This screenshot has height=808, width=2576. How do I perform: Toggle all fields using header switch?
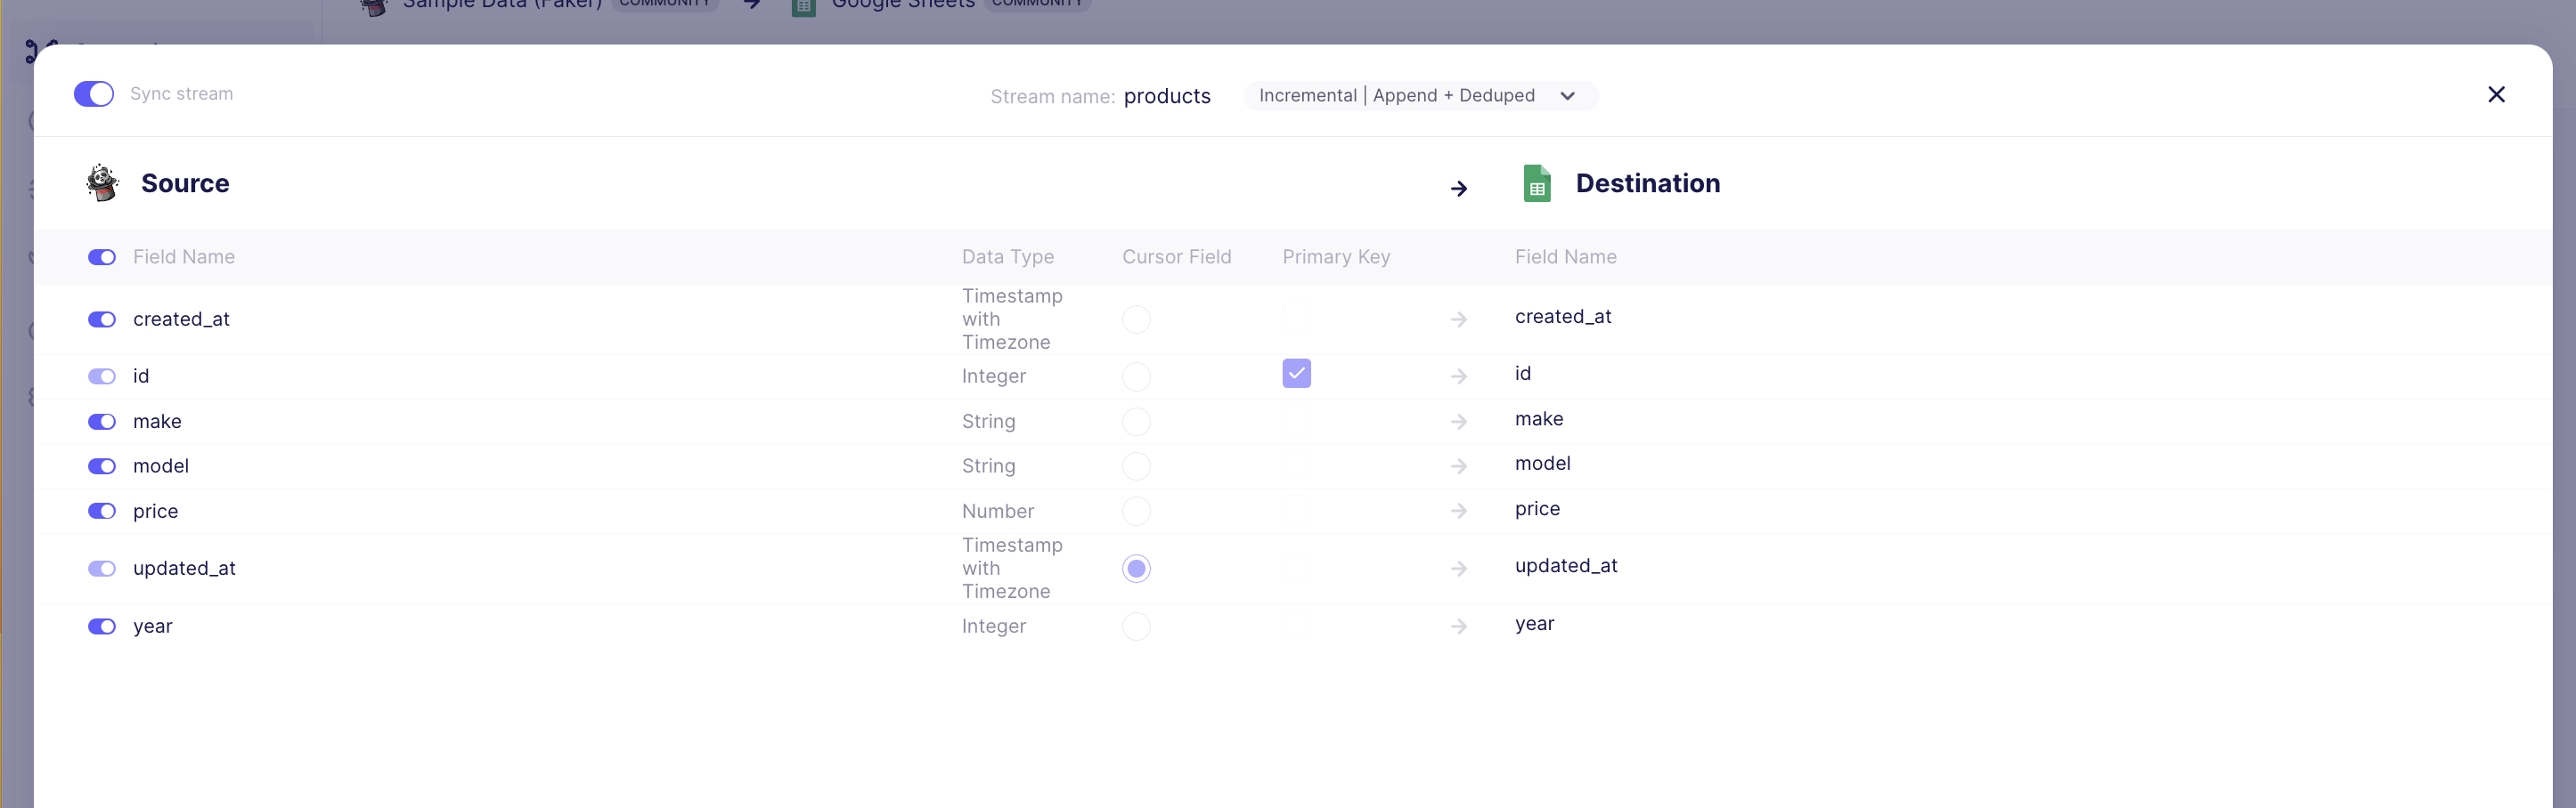(102, 258)
